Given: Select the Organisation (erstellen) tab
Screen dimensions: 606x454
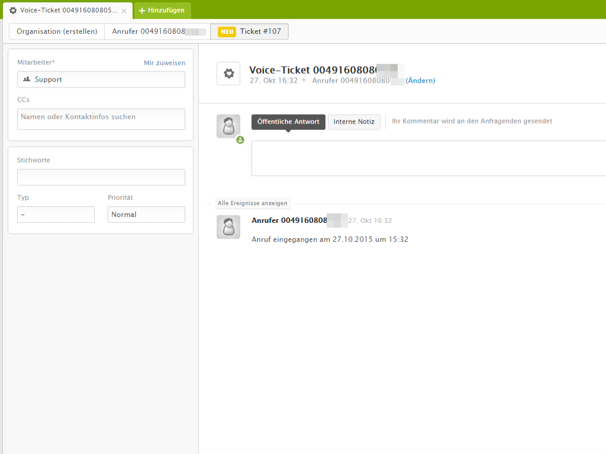Looking at the screenshot, I should [x=57, y=31].
